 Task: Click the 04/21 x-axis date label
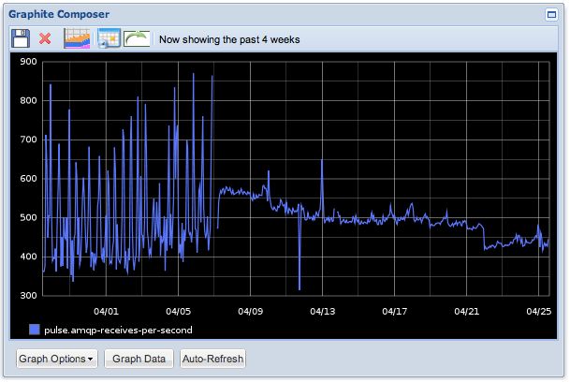(467, 312)
